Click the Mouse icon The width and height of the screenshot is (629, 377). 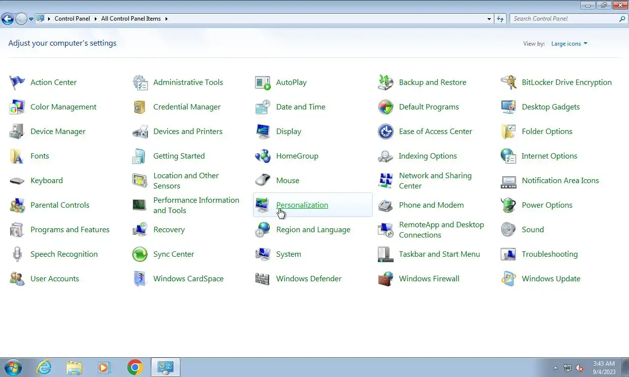(x=263, y=181)
